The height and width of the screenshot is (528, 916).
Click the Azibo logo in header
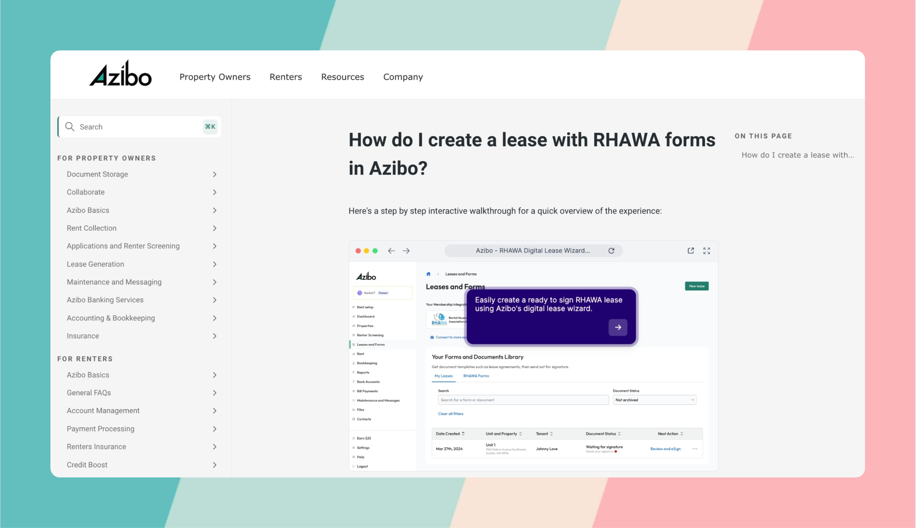pyautogui.click(x=120, y=73)
